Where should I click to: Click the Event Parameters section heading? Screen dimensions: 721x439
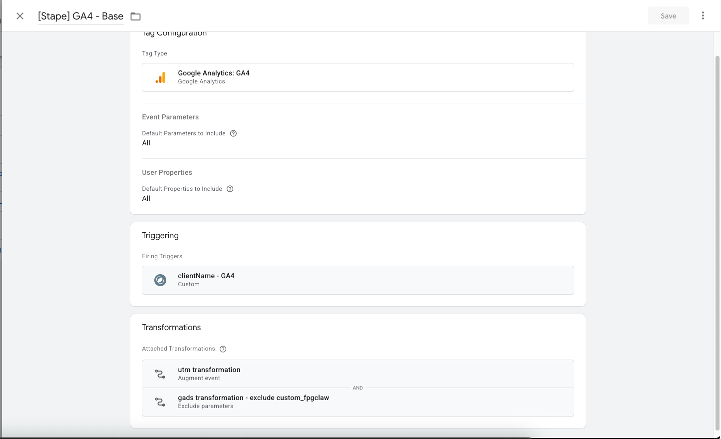click(170, 117)
